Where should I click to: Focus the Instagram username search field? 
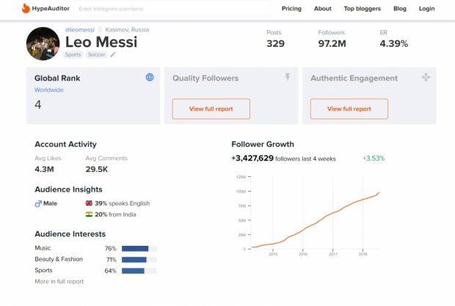(172, 9)
